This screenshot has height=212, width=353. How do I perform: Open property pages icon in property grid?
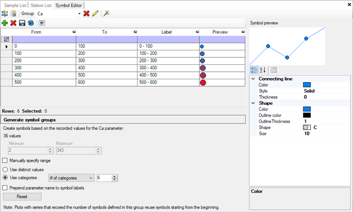[x=273, y=70]
